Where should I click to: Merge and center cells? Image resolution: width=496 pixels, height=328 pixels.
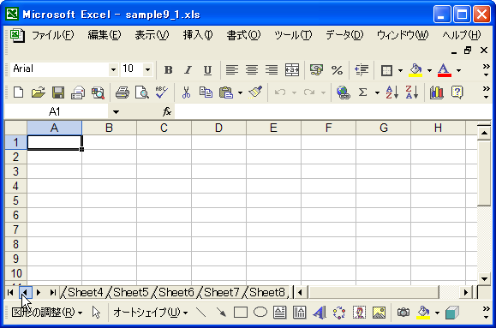291,70
